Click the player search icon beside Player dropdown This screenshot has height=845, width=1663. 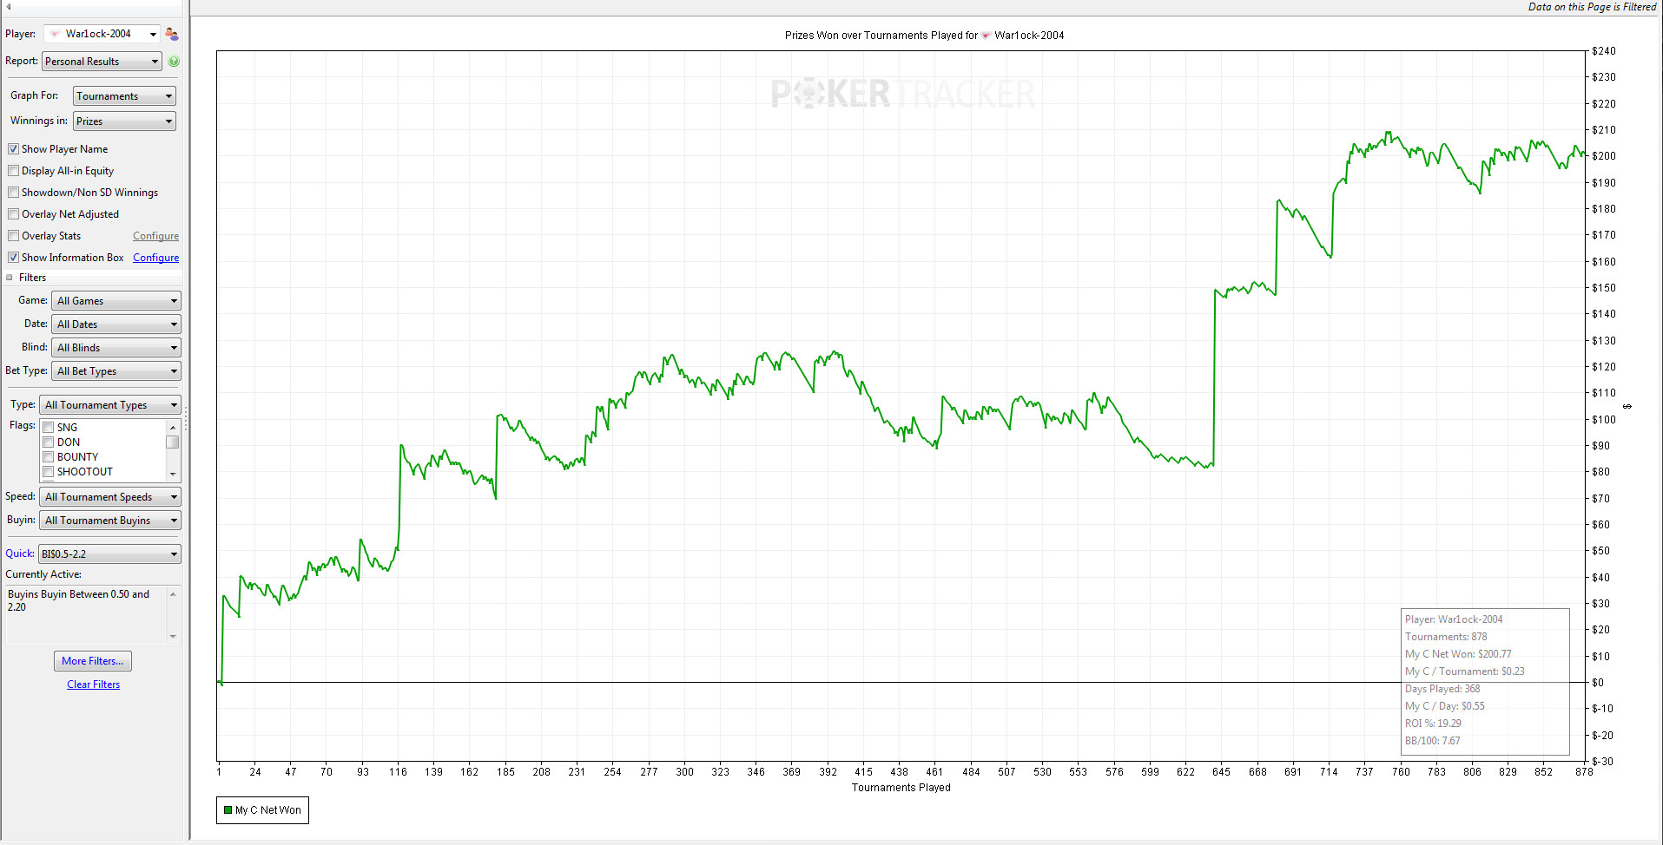tap(171, 34)
